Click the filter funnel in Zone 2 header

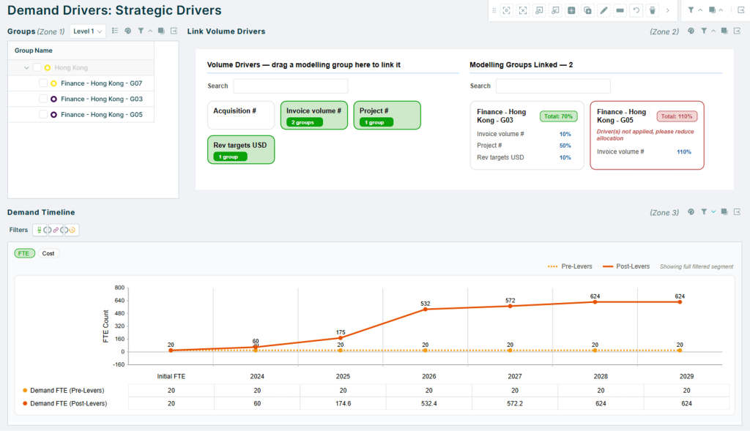click(704, 31)
